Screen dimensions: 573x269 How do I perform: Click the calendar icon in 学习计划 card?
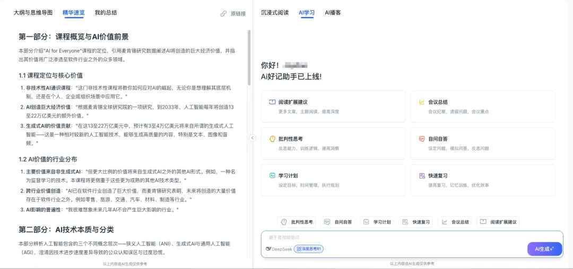[272, 176]
